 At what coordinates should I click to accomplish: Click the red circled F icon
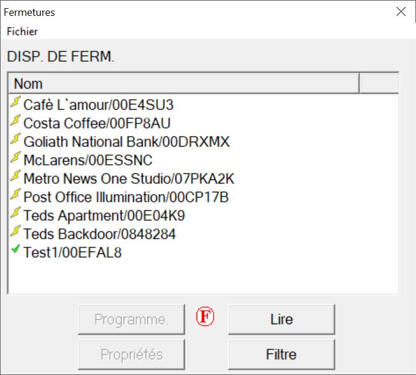pyautogui.click(x=205, y=318)
